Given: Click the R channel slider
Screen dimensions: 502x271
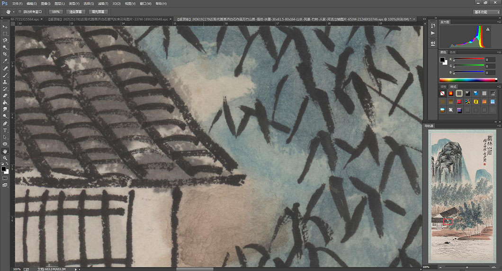Looking at the screenshot, I should click(x=469, y=59).
